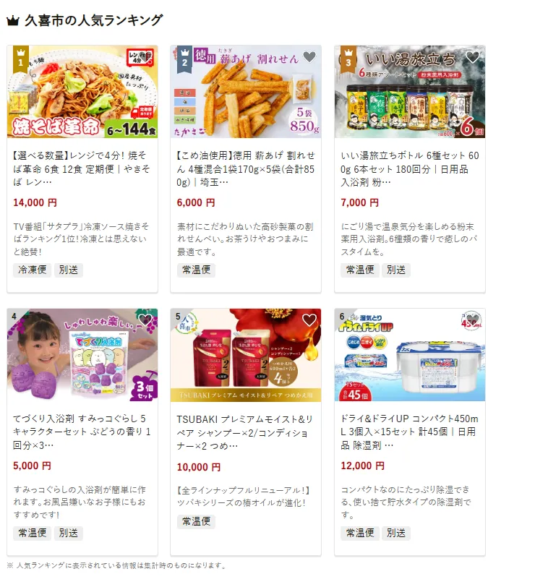Toggle heart on 薪あげ 割れせん product

(309, 57)
